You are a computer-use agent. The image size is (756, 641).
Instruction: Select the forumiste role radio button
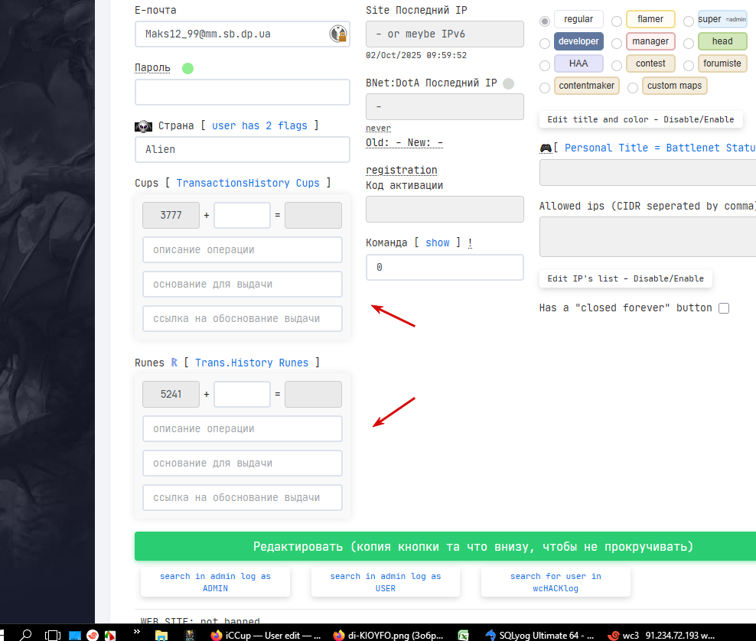tap(689, 66)
